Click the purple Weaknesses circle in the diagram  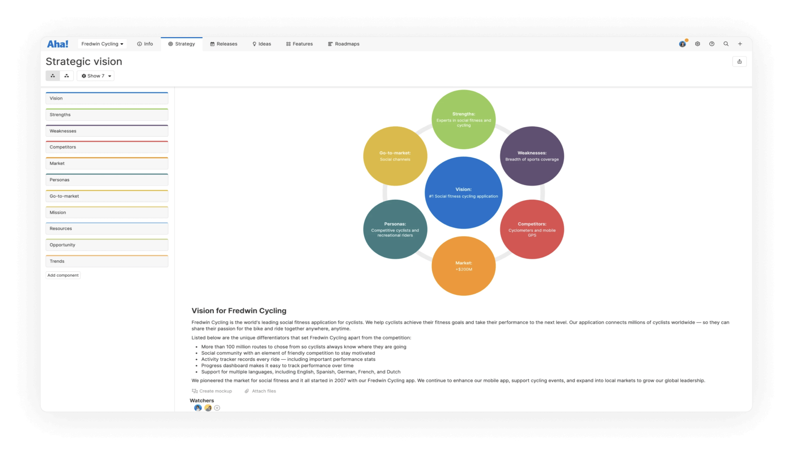532,156
